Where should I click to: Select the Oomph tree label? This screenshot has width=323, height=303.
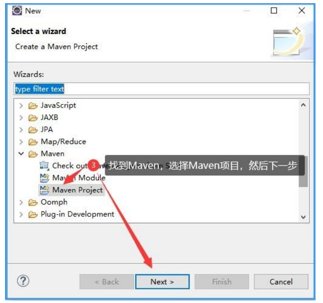(x=54, y=202)
